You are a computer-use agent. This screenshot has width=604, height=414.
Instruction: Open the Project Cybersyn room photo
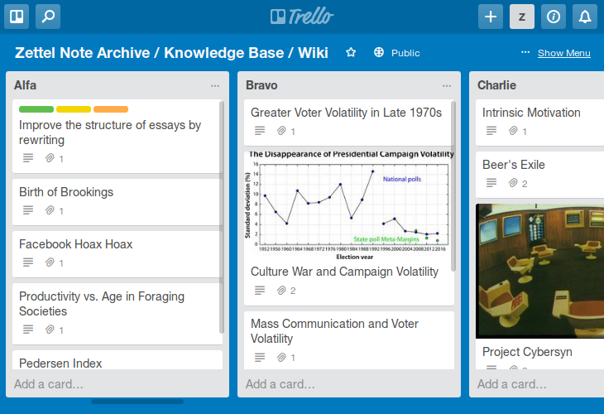[x=539, y=271]
